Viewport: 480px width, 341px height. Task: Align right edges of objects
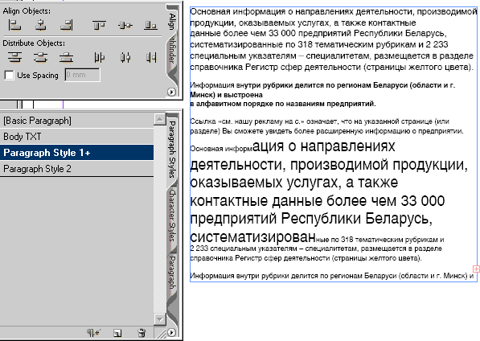click(67, 25)
